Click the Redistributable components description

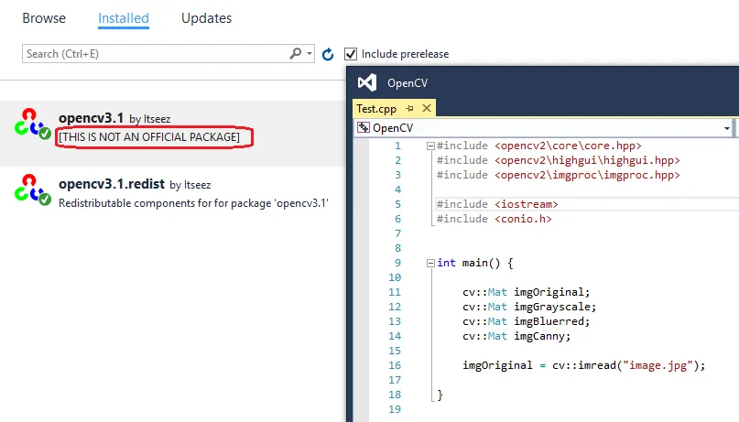pyautogui.click(x=193, y=203)
